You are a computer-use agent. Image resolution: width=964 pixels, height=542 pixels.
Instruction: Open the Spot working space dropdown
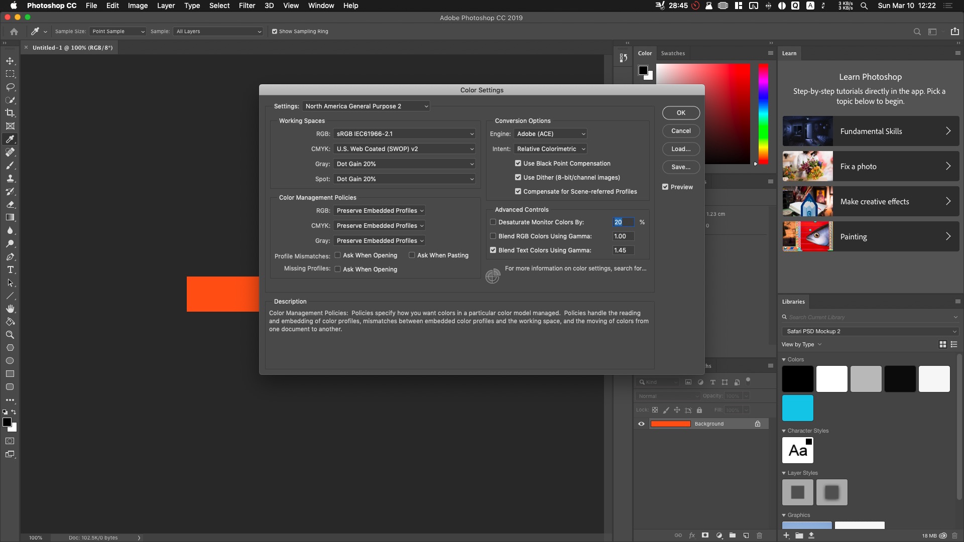[404, 179]
